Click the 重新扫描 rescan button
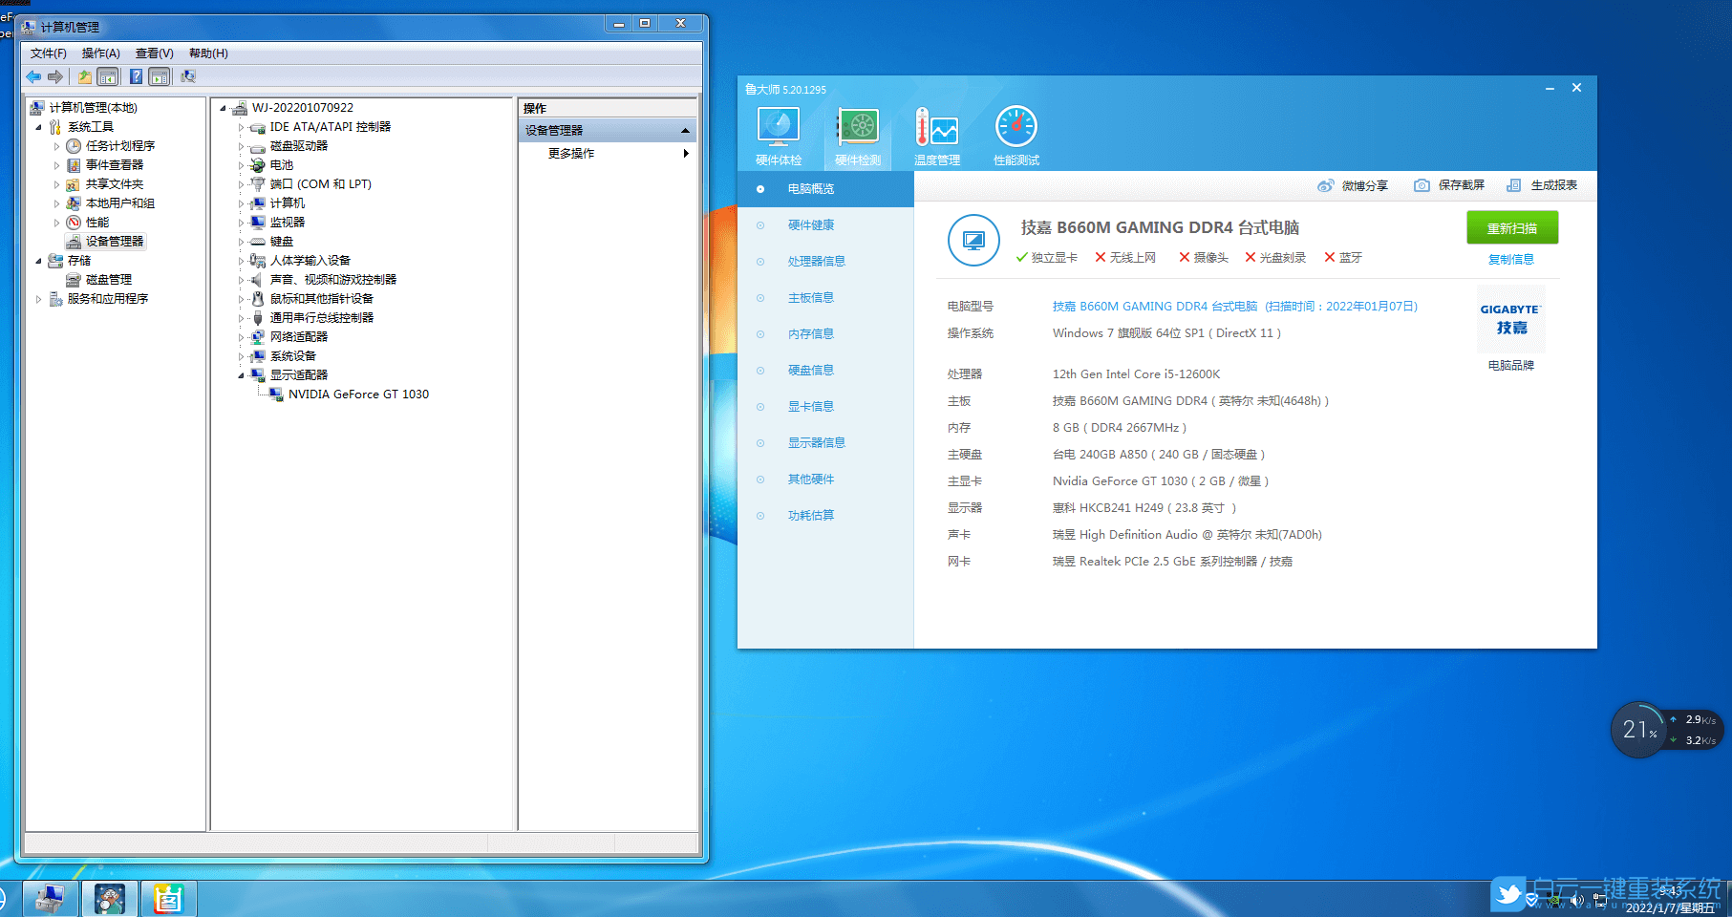1732x917 pixels. tap(1511, 227)
